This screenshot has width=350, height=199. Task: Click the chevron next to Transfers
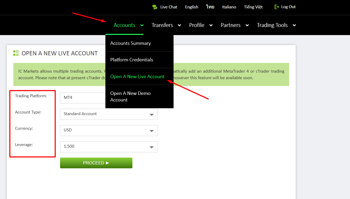tap(179, 25)
